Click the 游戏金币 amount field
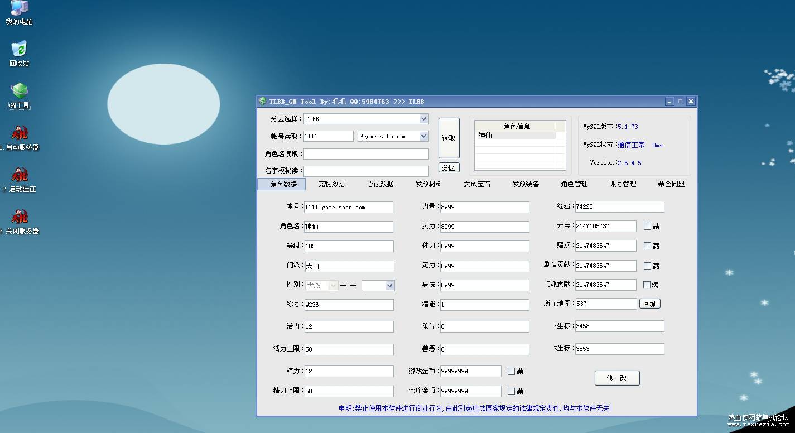Screen dimensions: 795x433 pyautogui.click(x=470, y=371)
